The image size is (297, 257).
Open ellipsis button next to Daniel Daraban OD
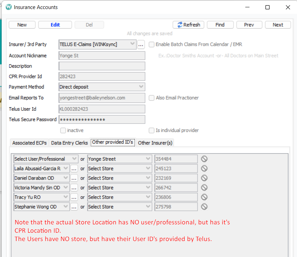point(74,178)
